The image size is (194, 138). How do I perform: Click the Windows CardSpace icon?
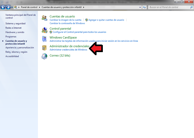coord(44,39)
